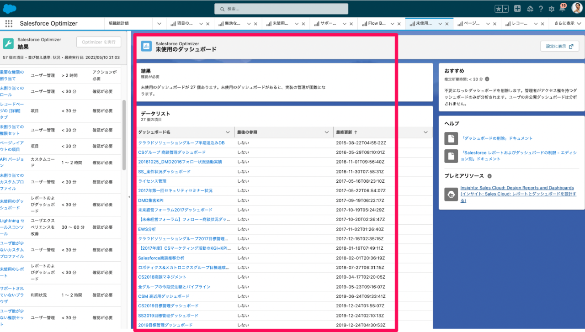This screenshot has width=585, height=332.
Task: Open the notifications bell icon
Action: 563,8
